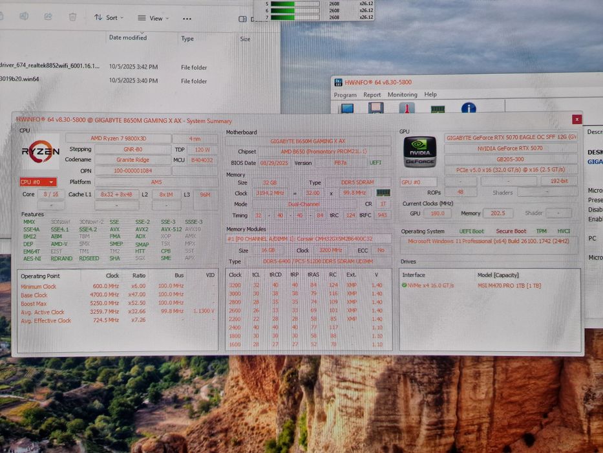Click the AMD Ryzen 7 9800X3D name field
The width and height of the screenshot is (603, 453).
118,138
